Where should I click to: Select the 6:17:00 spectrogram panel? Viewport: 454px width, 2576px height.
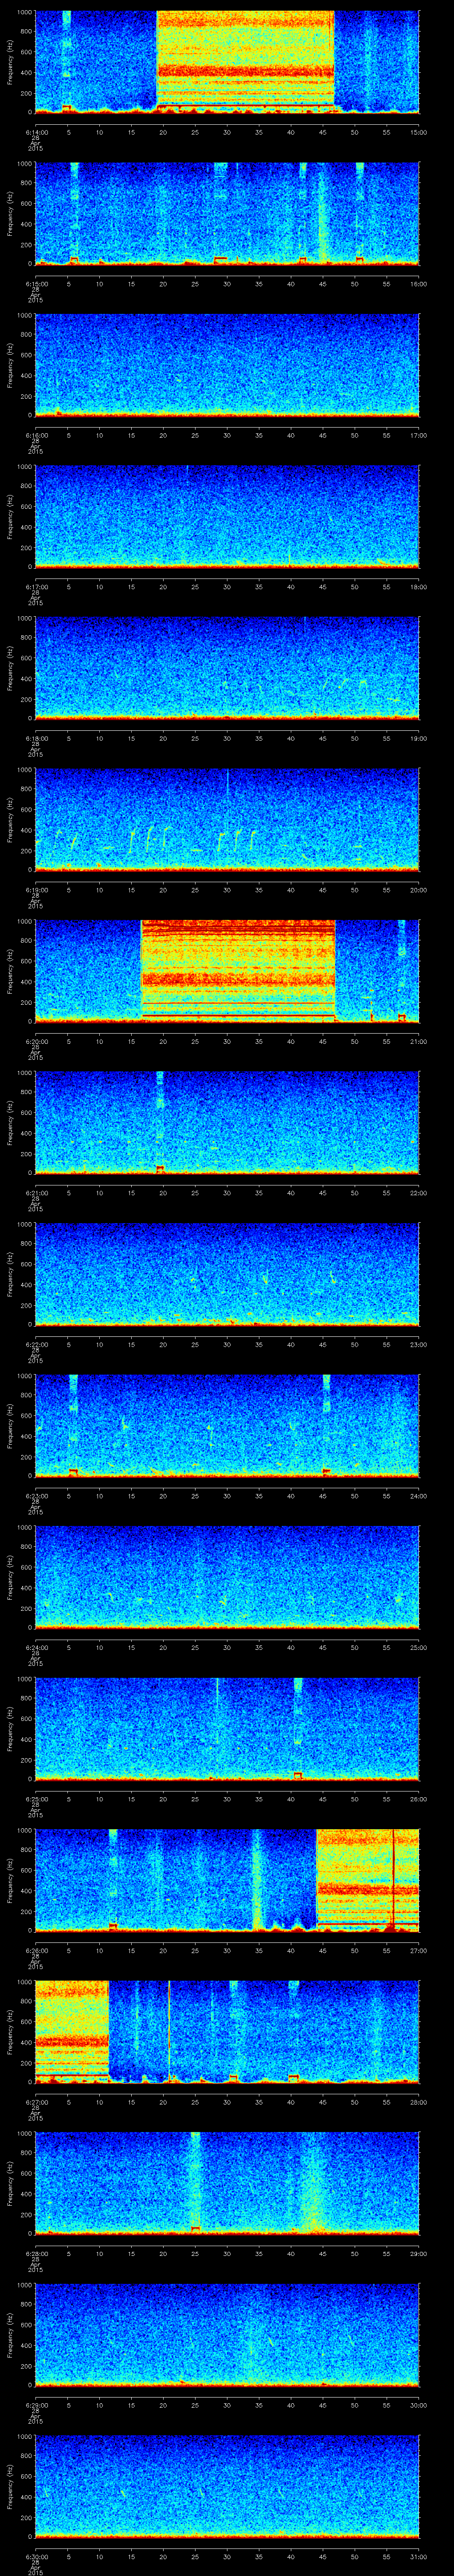point(227,516)
